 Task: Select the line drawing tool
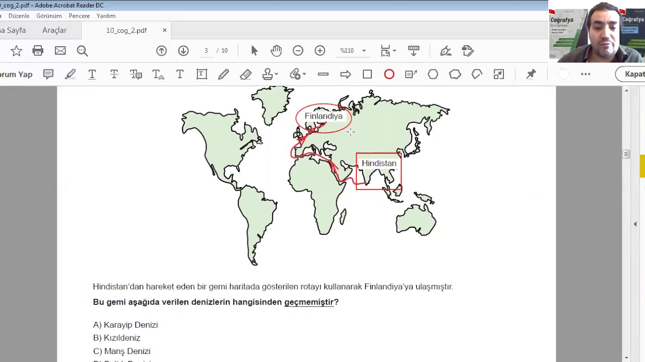click(324, 74)
